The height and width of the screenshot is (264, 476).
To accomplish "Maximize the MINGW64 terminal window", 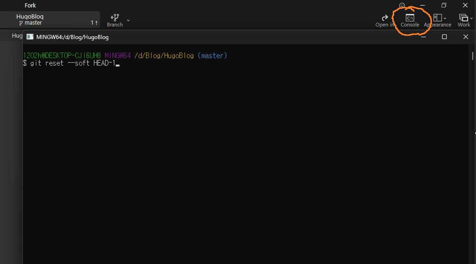I will pos(444,37).
